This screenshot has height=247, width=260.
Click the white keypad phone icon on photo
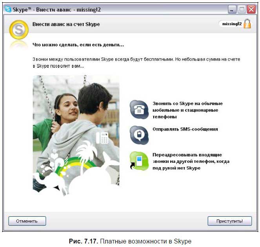pos(102,137)
